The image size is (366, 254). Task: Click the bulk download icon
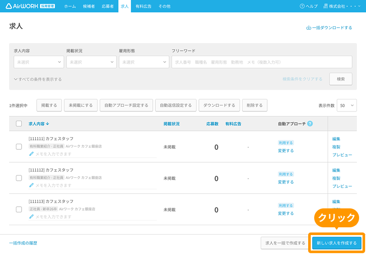coord(309,28)
